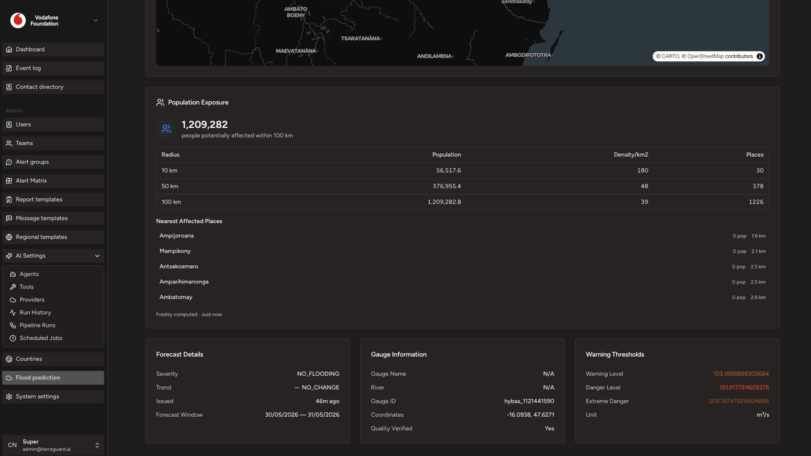Click the Amparihimanonga place row

coord(462,282)
